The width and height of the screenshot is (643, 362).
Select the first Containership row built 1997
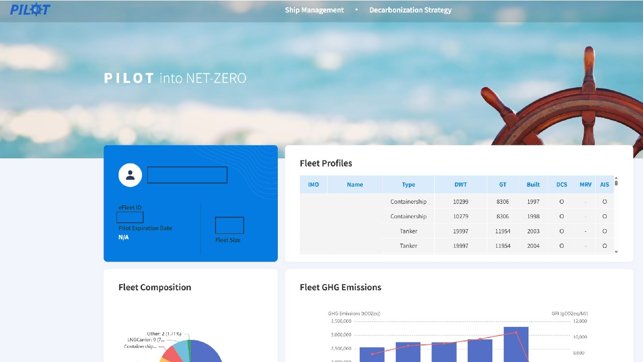(x=457, y=202)
